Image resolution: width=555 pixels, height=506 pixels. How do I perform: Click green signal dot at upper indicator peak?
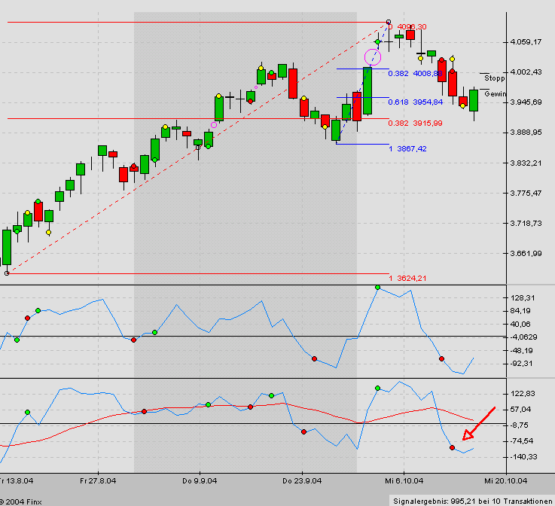click(x=378, y=288)
